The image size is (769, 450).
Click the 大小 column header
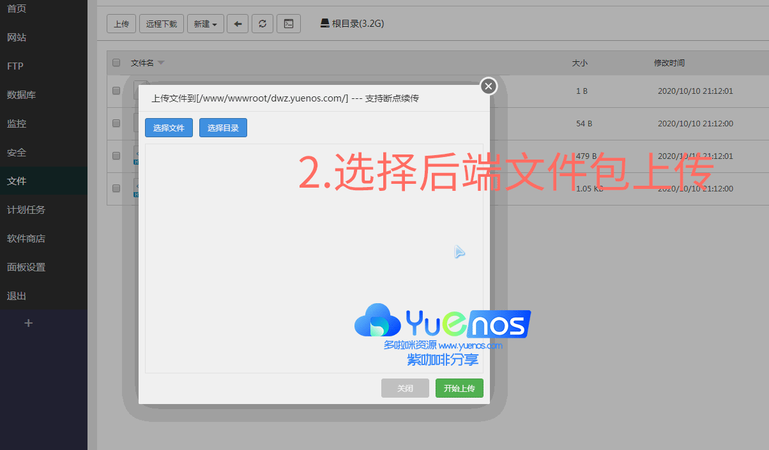pyautogui.click(x=579, y=63)
